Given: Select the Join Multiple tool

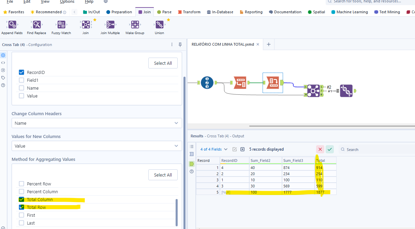Looking at the screenshot, I should [x=110, y=25].
